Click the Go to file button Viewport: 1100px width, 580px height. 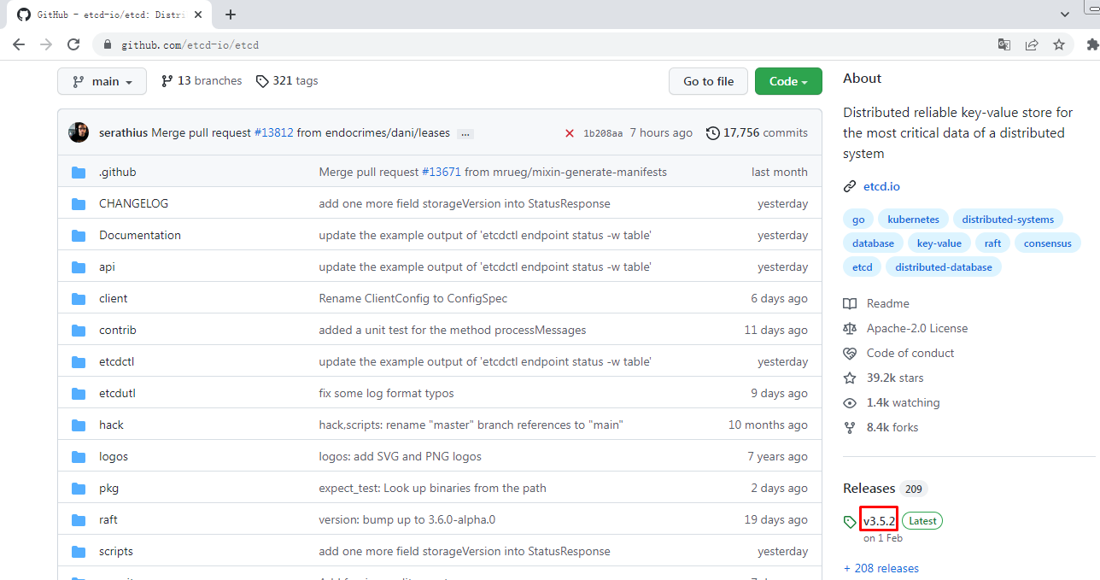708,81
